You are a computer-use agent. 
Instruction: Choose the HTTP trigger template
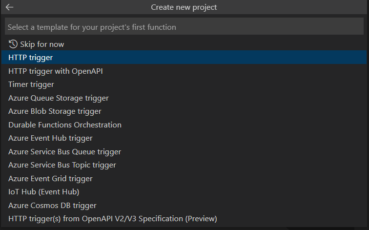click(184, 57)
